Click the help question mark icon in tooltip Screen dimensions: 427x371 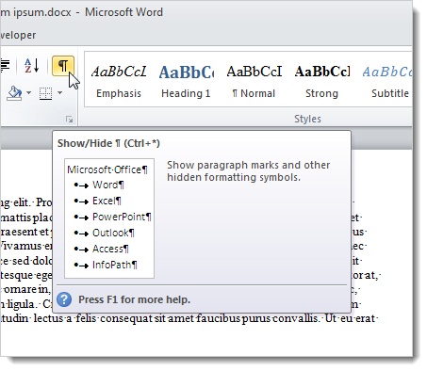64,299
